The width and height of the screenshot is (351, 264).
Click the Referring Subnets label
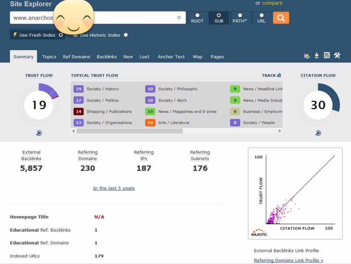coord(200,155)
